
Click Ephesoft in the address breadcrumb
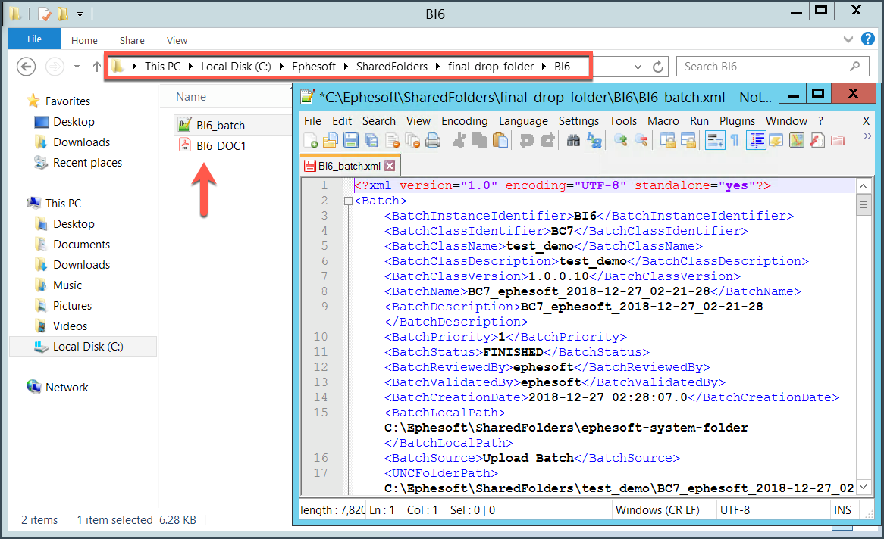313,67
